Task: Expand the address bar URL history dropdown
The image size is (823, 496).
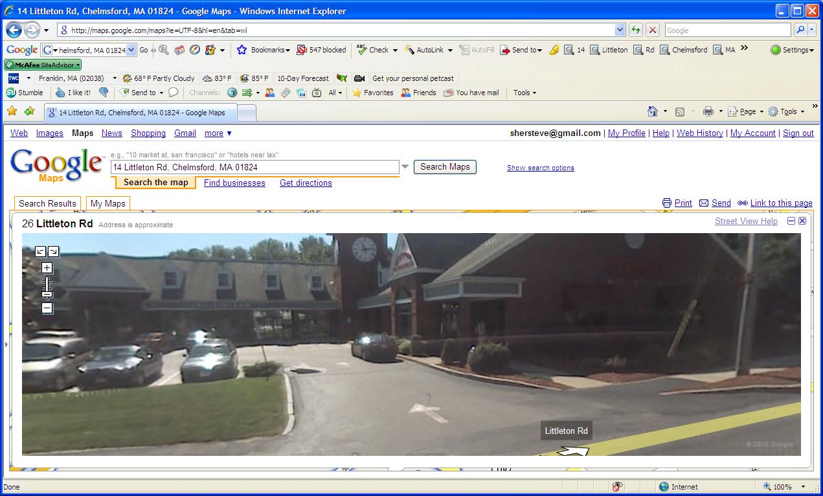Action: (620, 30)
